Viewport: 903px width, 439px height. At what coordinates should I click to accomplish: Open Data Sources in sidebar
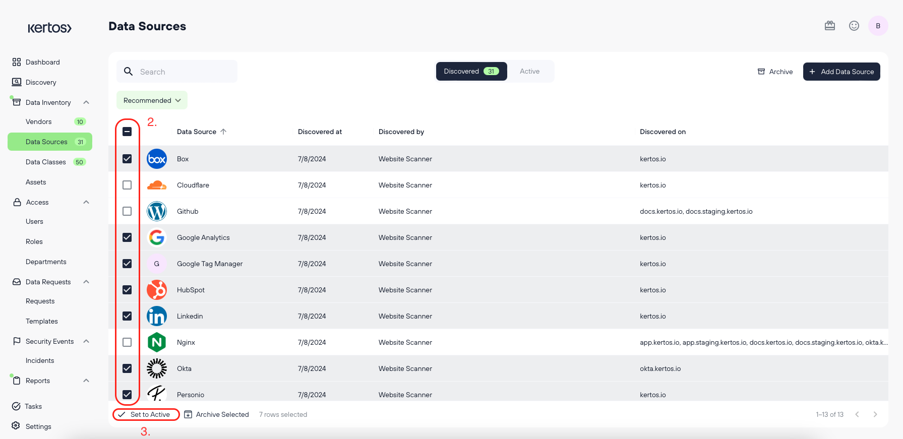[x=50, y=142]
